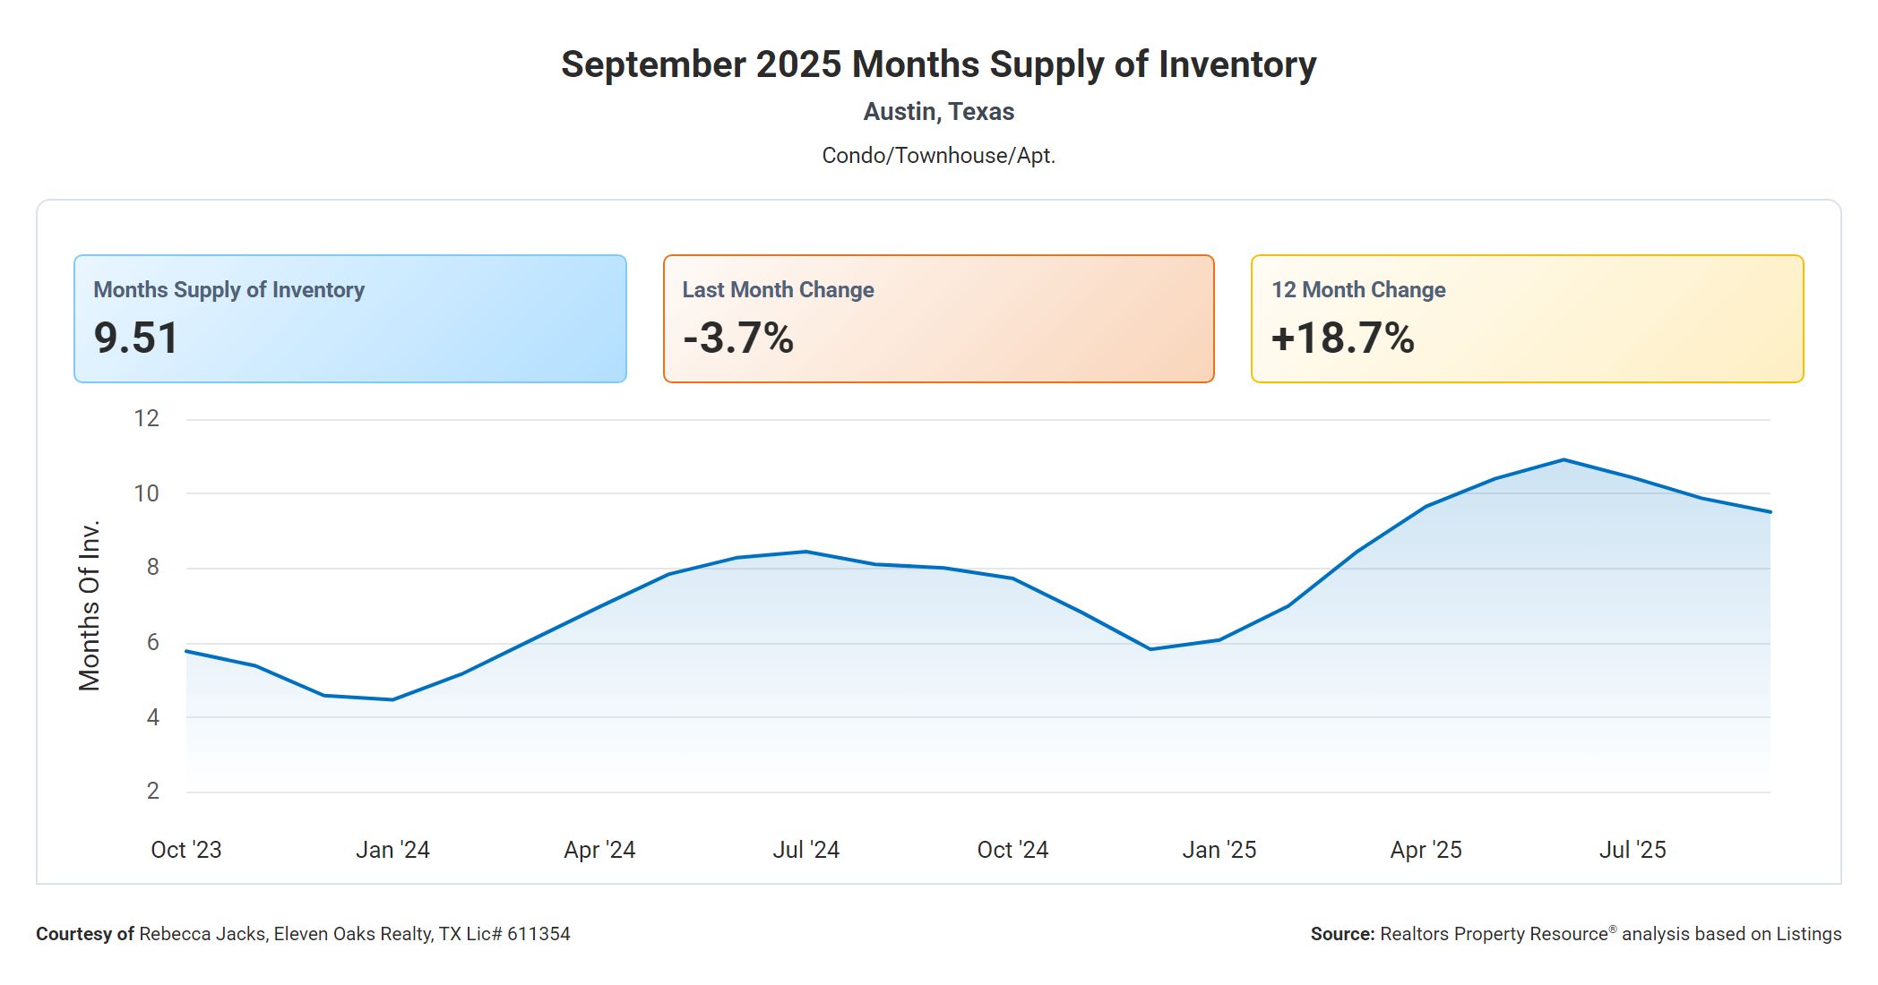Click the 9.51 inventory value
Screen dimensions: 1878x985
136,338
